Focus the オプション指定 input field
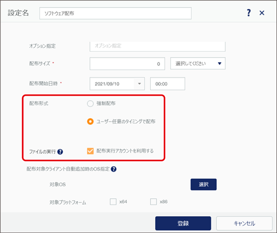The width and height of the screenshot is (277, 233). point(158,47)
